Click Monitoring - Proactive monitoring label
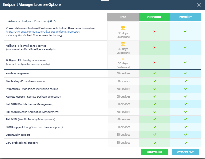The height and width of the screenshot is (159, 205). (x=26, y=81)
